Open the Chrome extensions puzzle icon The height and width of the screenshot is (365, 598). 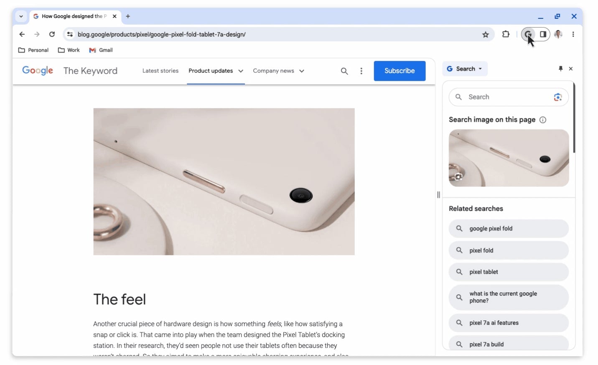point(506,34)
